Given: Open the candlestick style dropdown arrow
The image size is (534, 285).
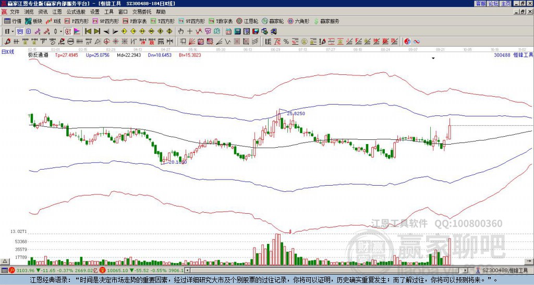Looking at the screenshot, I should [x=61, y=32].
